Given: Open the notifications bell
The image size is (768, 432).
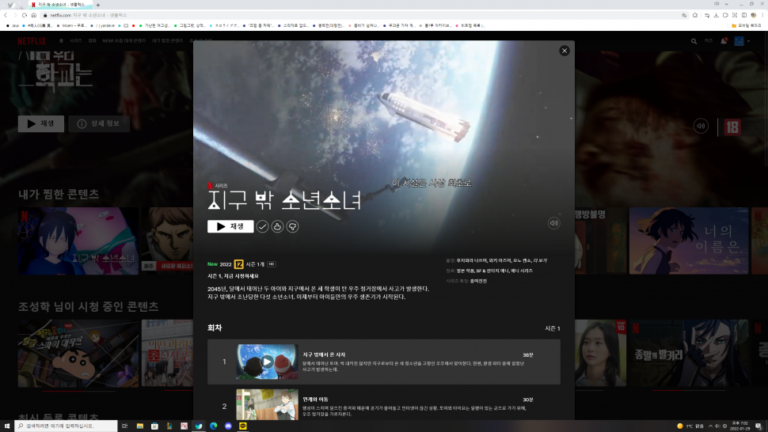Looking at the screenshot, I should (724, 41).
